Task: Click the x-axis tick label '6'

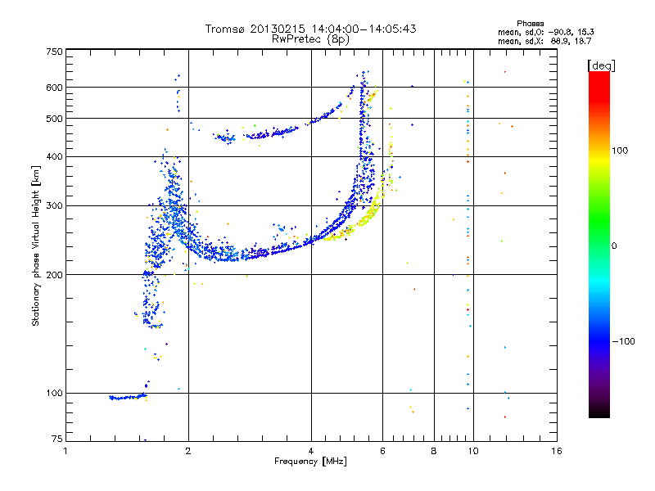Action: tap(382, 451)
